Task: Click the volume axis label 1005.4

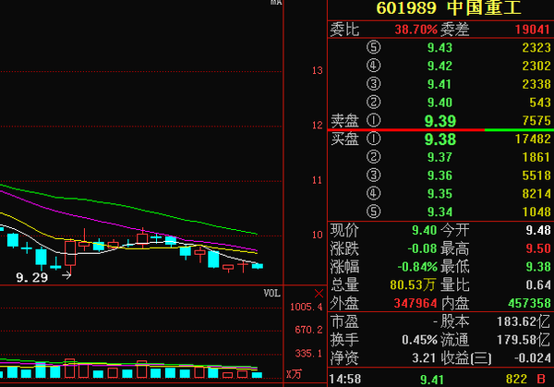Action: (307, 307)
